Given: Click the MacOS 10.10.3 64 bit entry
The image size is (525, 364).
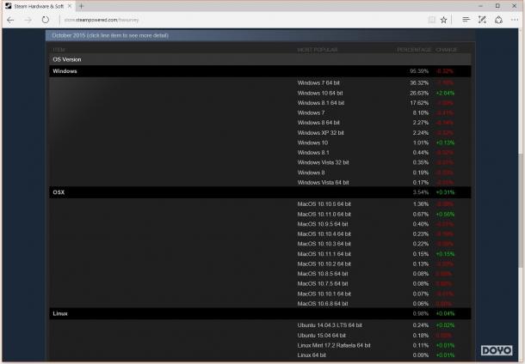Looking at the screenshot, I should click(x=324, y=244).
